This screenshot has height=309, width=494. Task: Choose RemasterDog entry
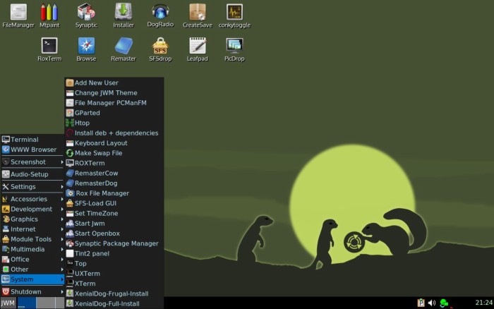pyautogui.click(x=114, y=183)
